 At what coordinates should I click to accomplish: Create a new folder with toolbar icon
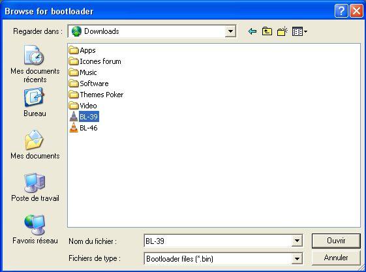tap(282, 31)
